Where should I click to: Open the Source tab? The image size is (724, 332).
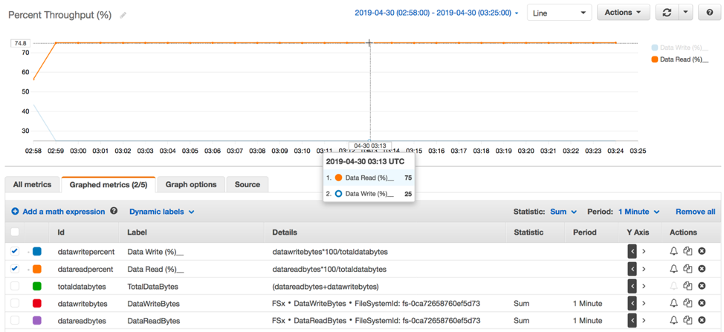click(x=247, y=184)
